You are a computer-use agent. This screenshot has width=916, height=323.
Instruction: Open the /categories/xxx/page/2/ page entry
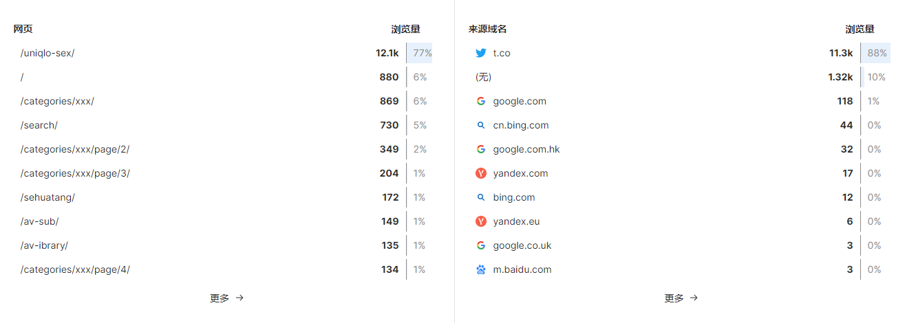pos(75,149)
